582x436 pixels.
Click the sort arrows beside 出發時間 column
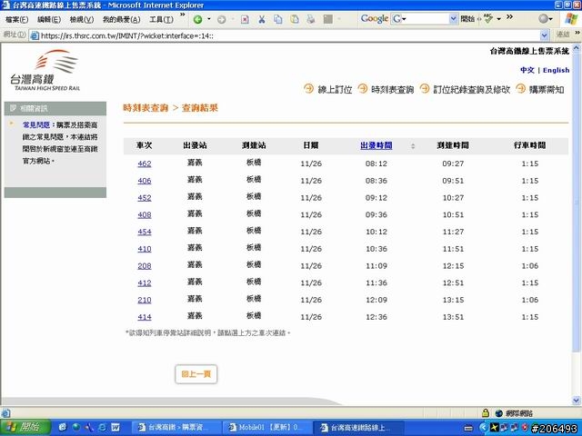413,146
